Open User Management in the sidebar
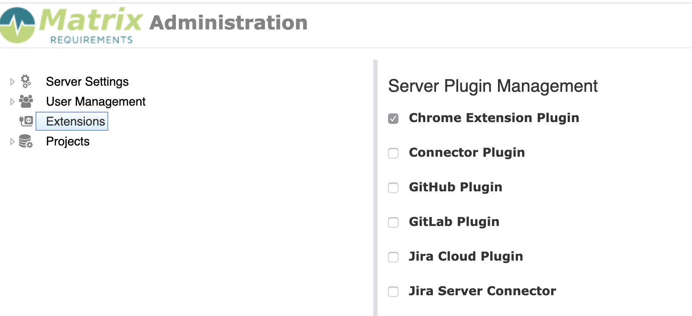 coord(96,101)
